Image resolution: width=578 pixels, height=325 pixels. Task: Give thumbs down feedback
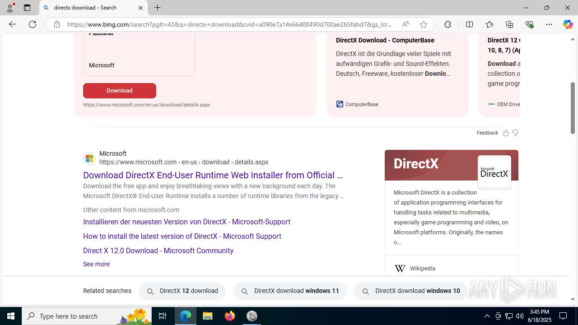(515, 133)
